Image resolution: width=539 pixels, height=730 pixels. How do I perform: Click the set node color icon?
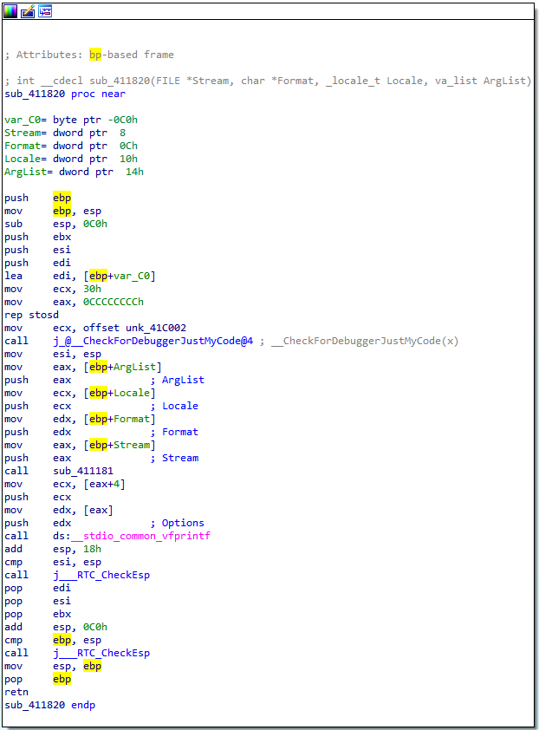[10, 11]
